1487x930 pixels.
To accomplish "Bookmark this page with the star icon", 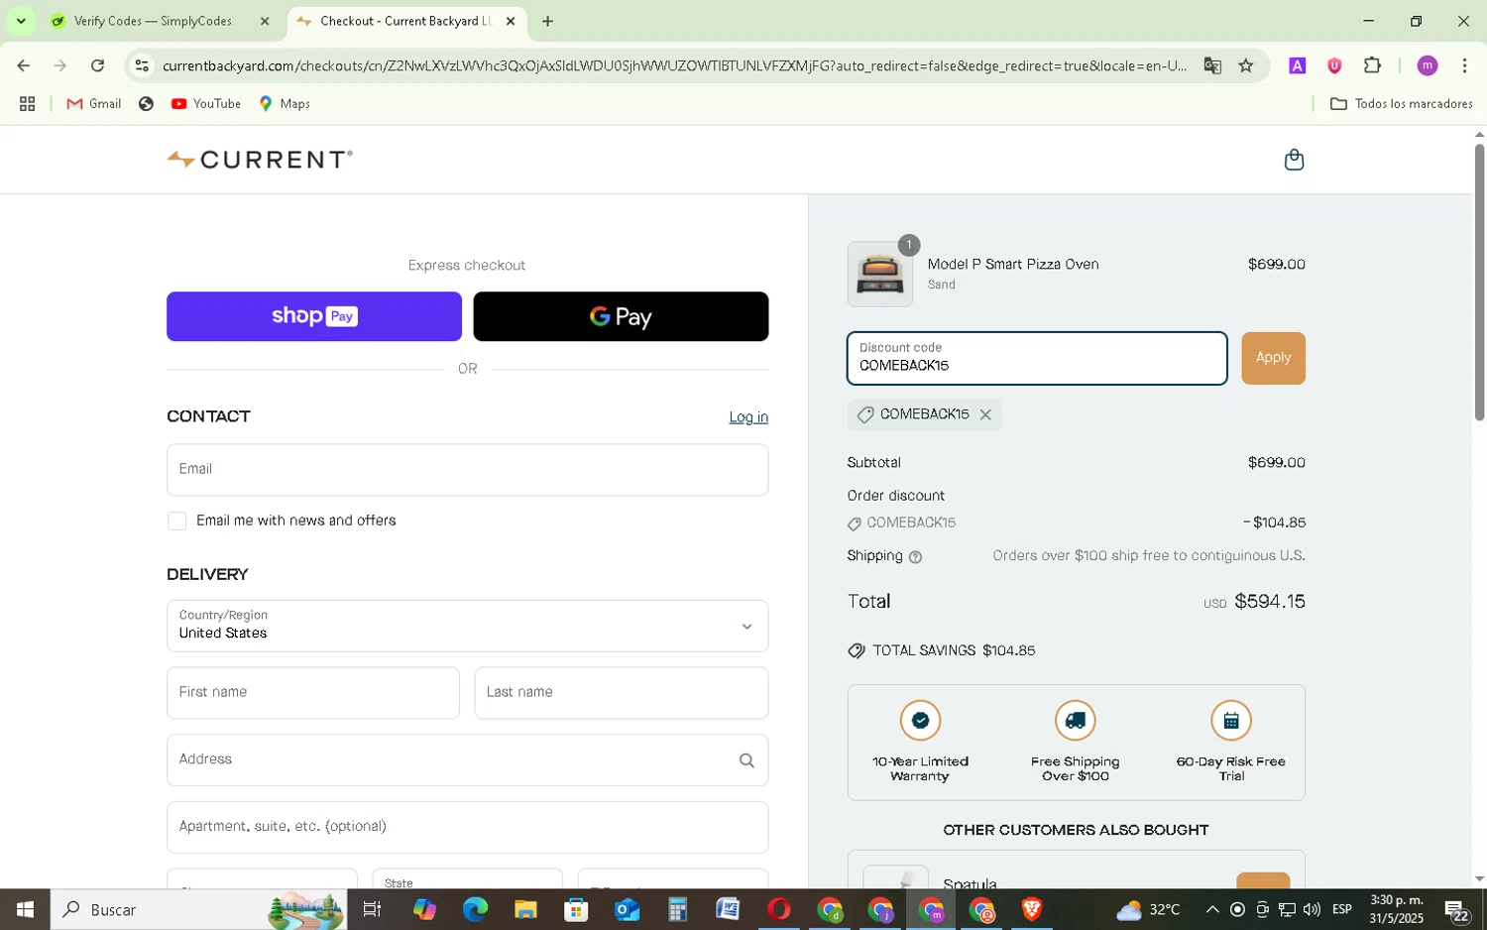I will 1246,65.
